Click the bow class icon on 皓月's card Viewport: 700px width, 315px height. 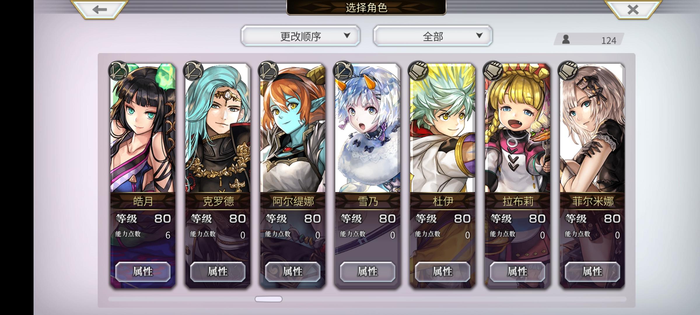[119, 71]
